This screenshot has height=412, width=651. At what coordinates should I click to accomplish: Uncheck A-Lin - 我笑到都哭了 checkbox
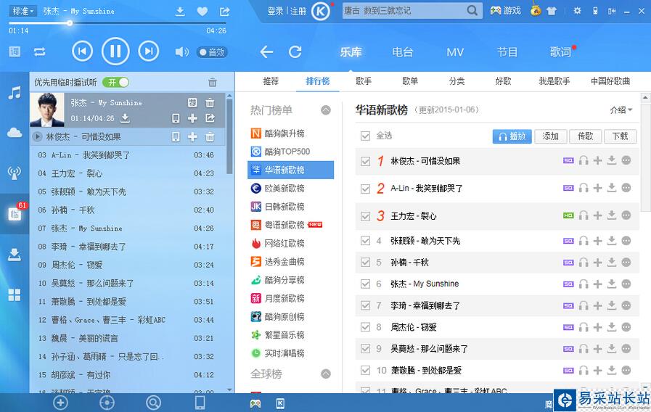pos(365,189)
